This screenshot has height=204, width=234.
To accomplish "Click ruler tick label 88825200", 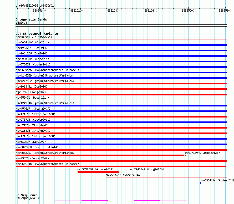I will [x=77, y=11].
